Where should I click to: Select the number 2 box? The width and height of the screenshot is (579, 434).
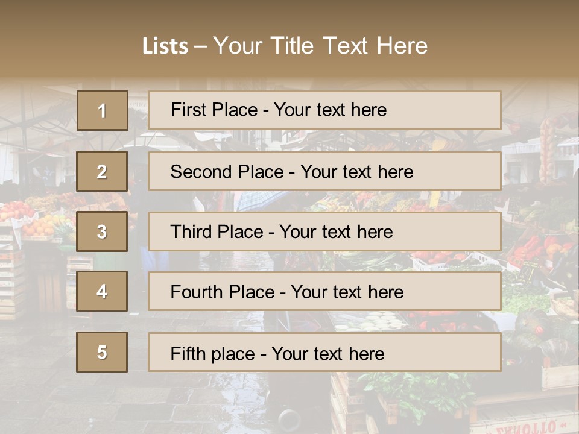pos(102,171)
